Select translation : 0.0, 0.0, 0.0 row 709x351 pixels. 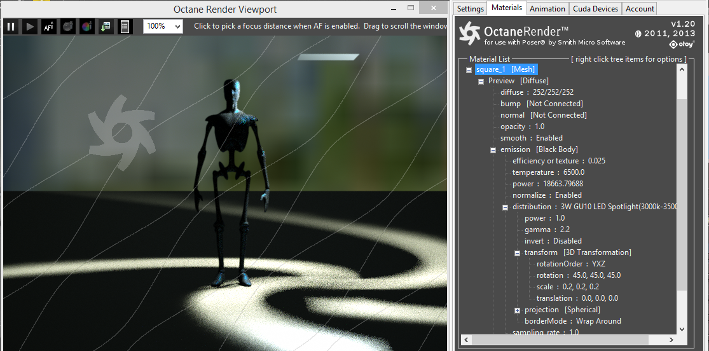pos(577,298)
